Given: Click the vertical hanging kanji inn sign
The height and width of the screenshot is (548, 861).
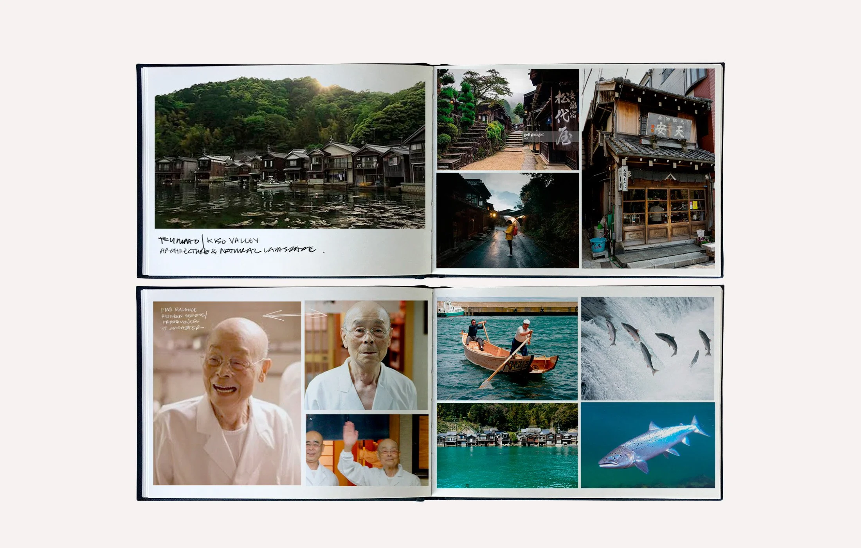Looking at the screenshot, I should [x=565, y=117].
